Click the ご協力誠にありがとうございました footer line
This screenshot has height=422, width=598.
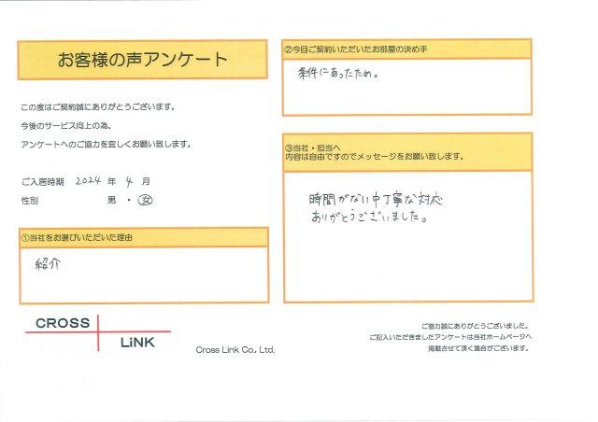pos(476,326)
